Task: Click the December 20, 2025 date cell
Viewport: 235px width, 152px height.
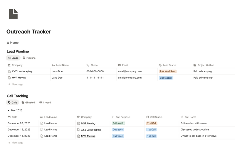Action: (19, 123)
